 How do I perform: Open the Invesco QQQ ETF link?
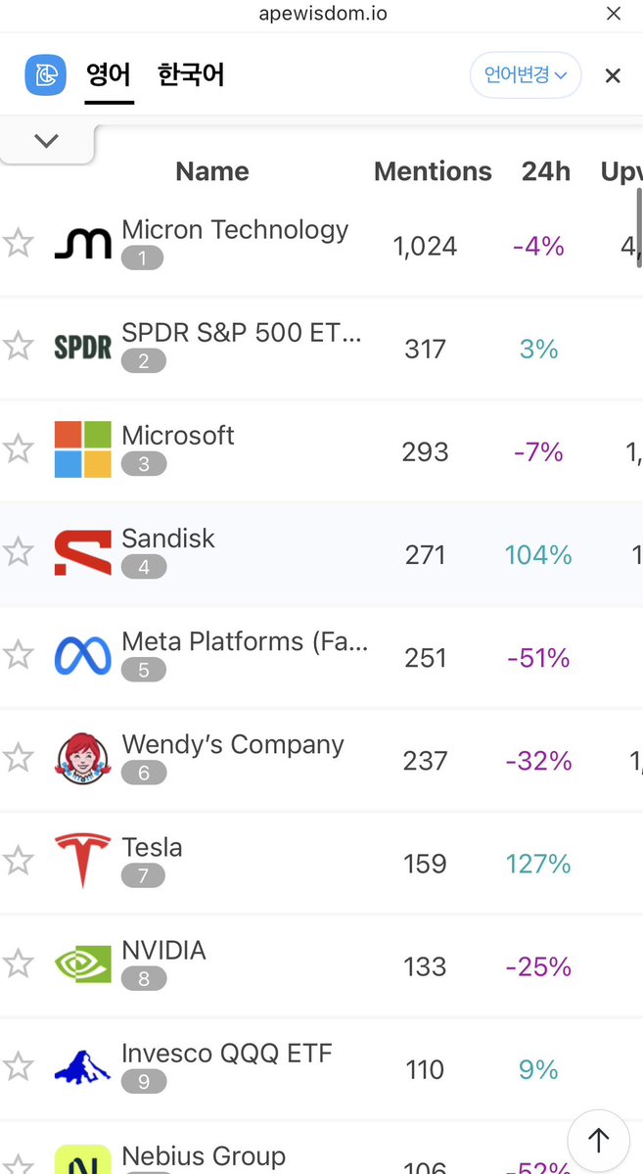[226, 1054]
